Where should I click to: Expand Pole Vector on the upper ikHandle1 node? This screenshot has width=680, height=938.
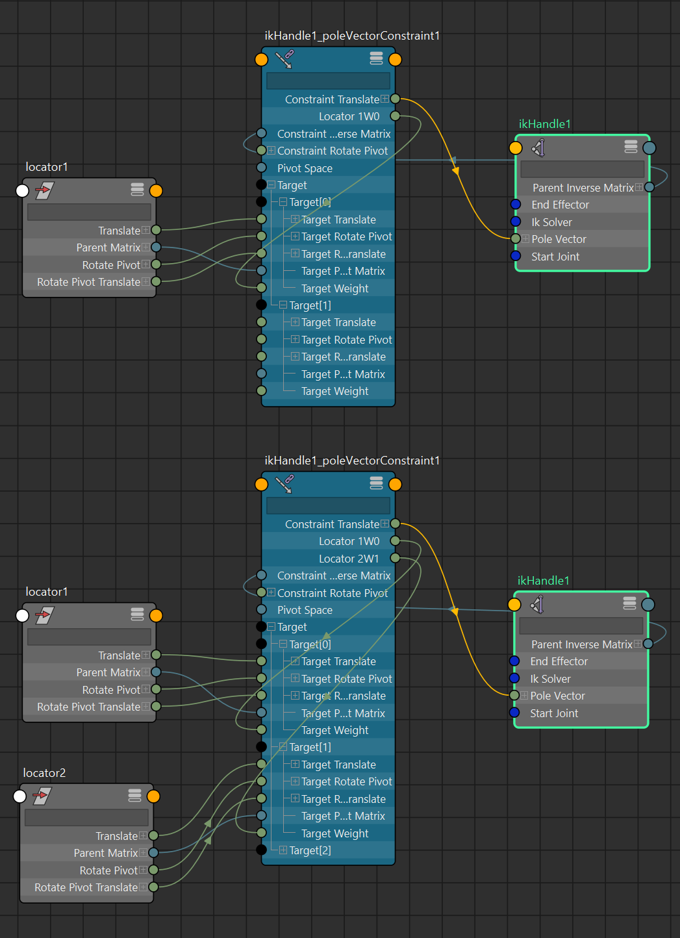coord(525,239)
